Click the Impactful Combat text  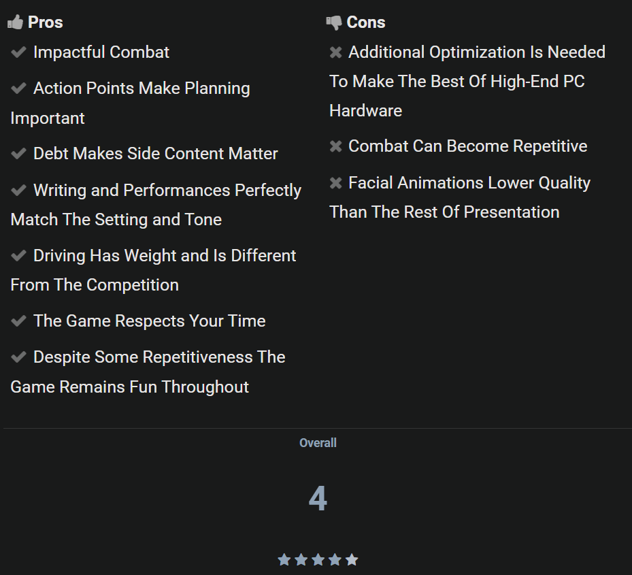101,52
